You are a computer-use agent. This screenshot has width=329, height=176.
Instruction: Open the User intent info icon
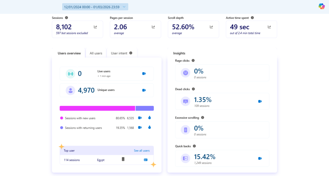(131, 53)
